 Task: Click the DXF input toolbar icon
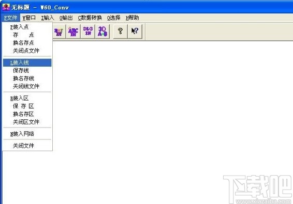tap(58, 32)
